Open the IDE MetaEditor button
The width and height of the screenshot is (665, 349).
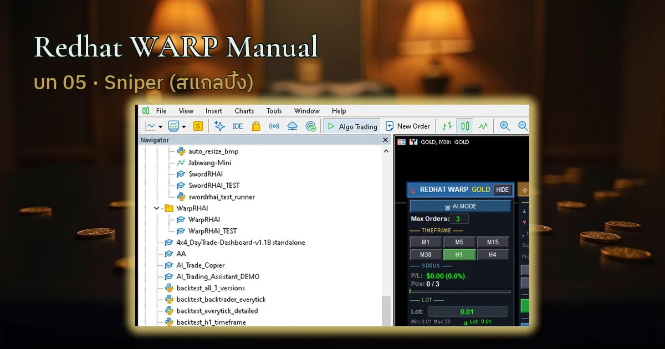coord(238,126)
